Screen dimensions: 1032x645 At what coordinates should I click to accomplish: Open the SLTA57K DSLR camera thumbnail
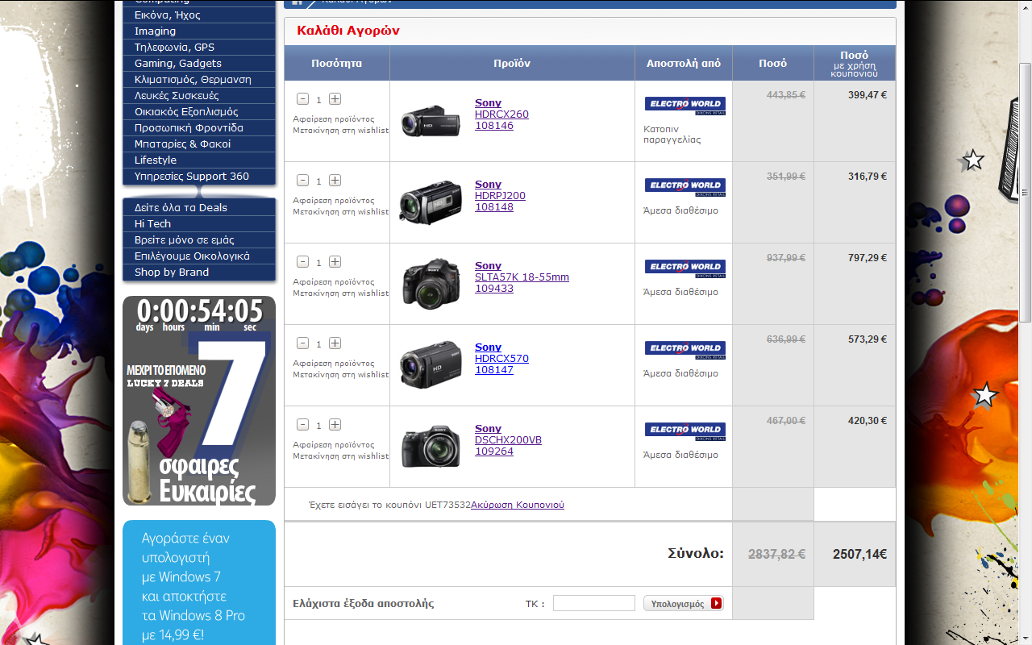[431, 283]
